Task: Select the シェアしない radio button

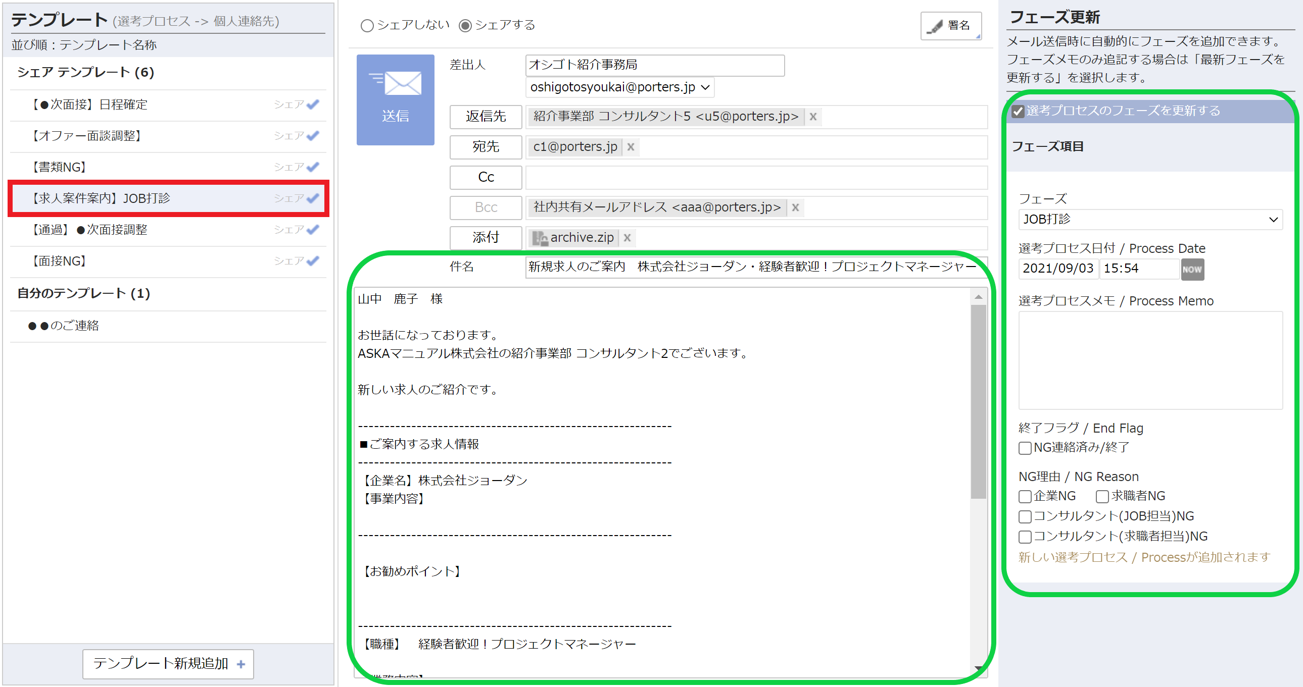Action: [367, 25]
